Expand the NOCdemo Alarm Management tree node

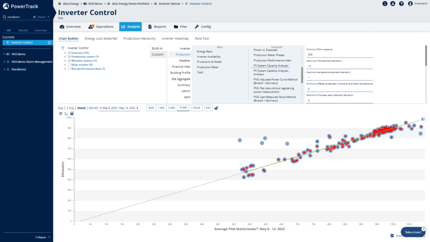click(4, 62)
